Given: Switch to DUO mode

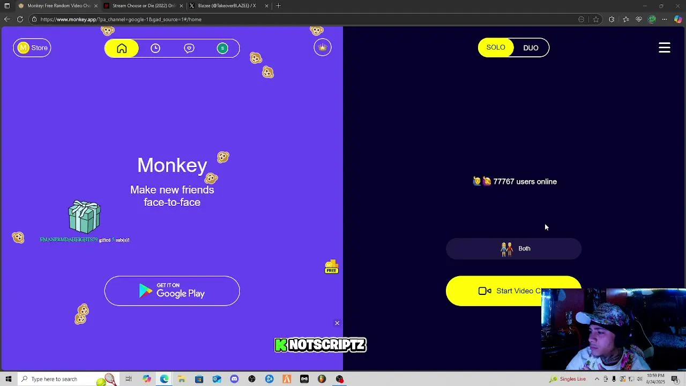Looking at the screenshot, I should 531,48.
